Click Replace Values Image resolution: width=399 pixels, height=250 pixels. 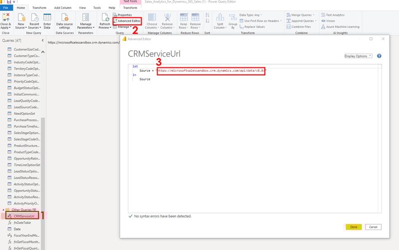click(x=252, y=27)
